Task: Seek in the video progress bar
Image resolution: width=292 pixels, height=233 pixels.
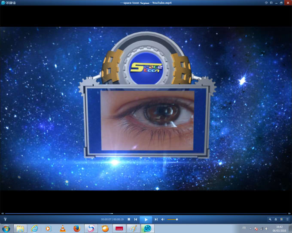Action: click(146, 213)
